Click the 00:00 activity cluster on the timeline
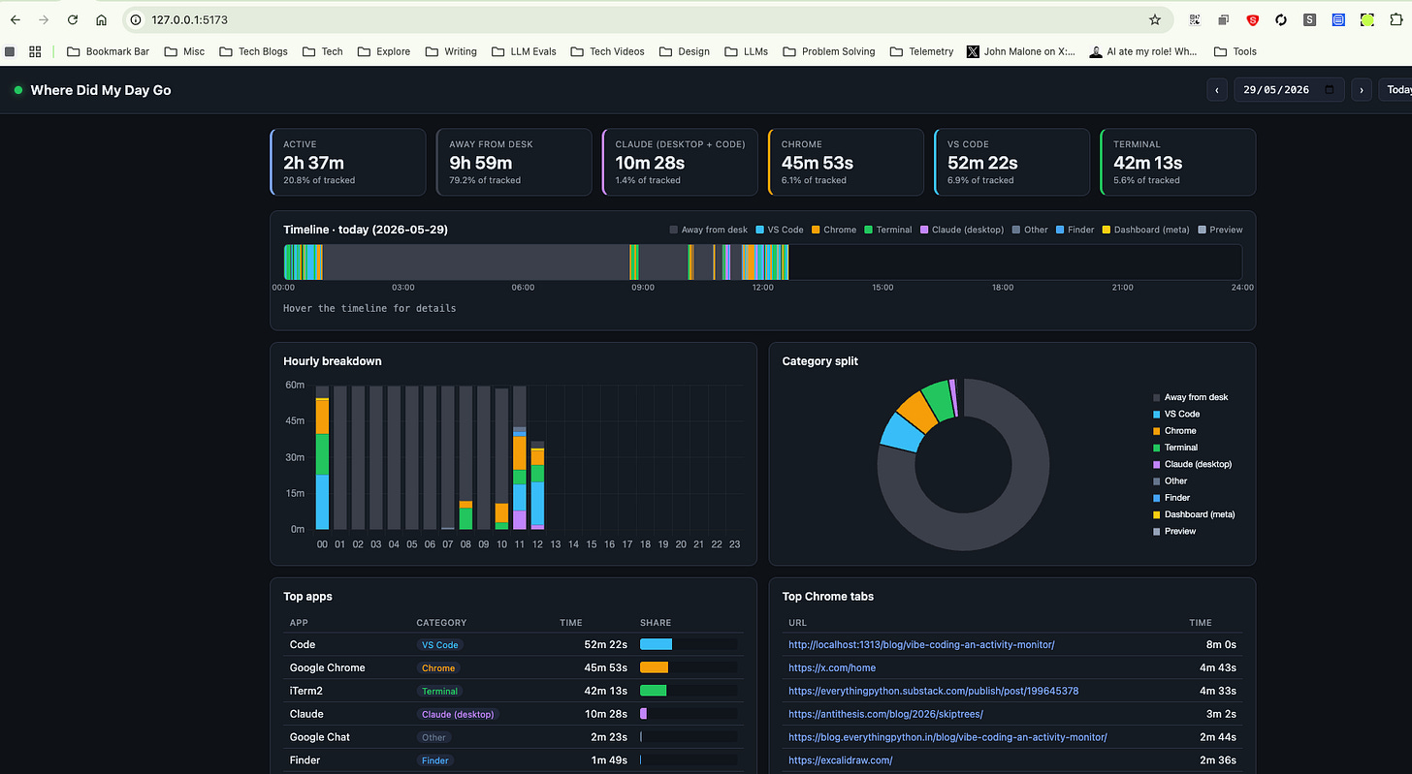The image size is (1412, 774). point(303,263)
